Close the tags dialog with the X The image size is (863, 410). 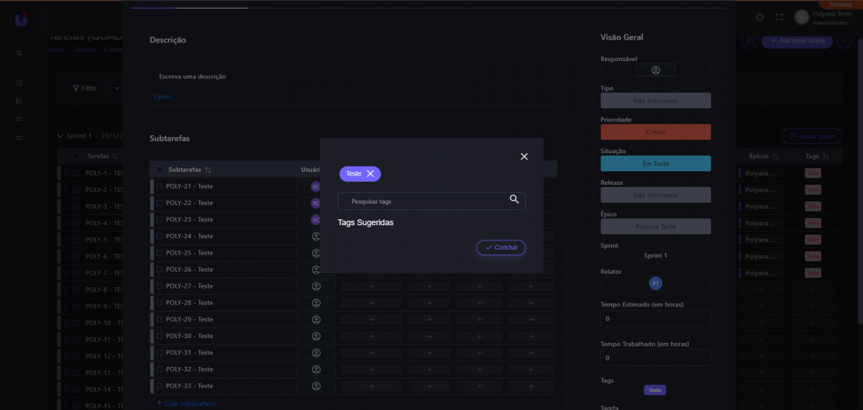[x=524, y=157]
